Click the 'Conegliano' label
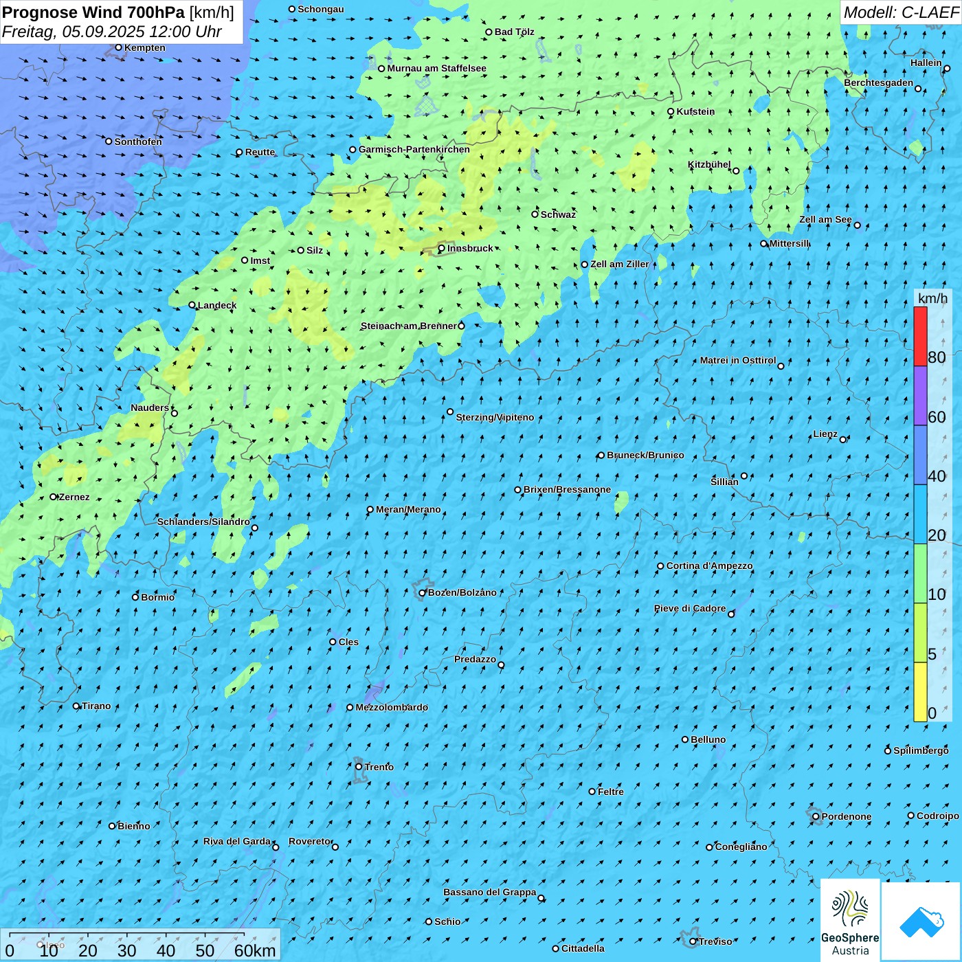This screenshot has width=962, height=962. point(741,847)
